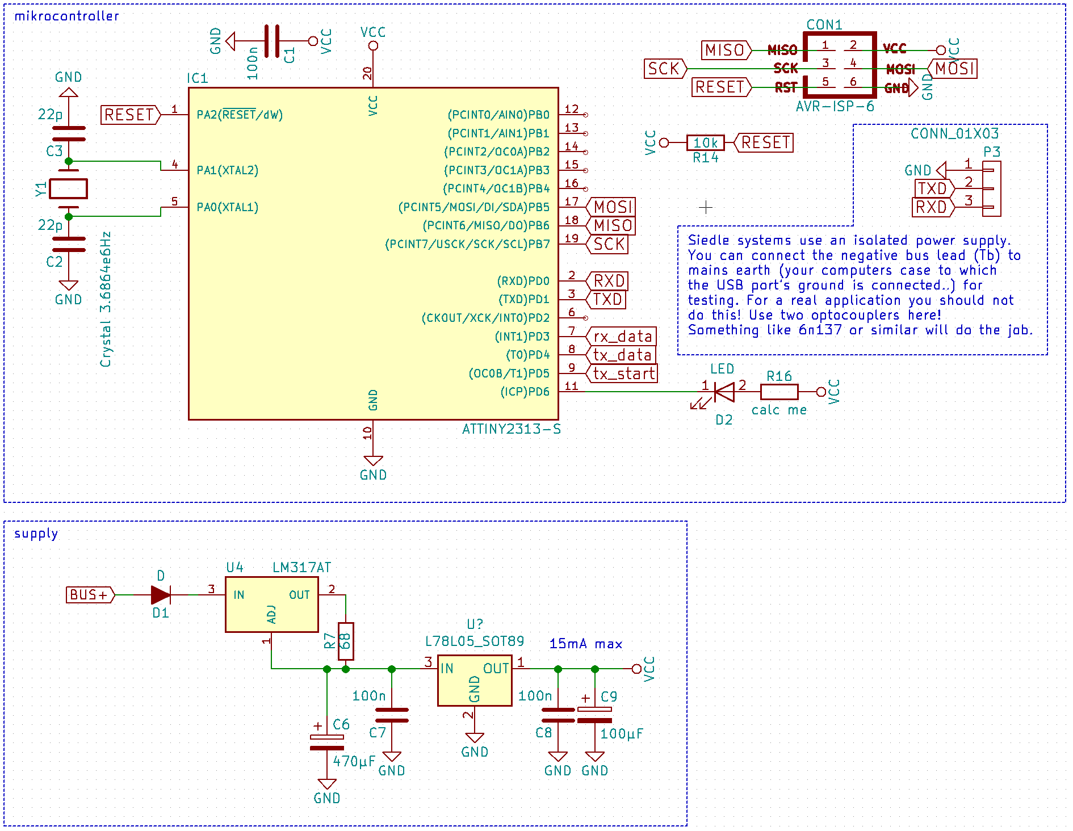
Task: Select the MISO label left of CON1
Action: click(x=727, y=51)
